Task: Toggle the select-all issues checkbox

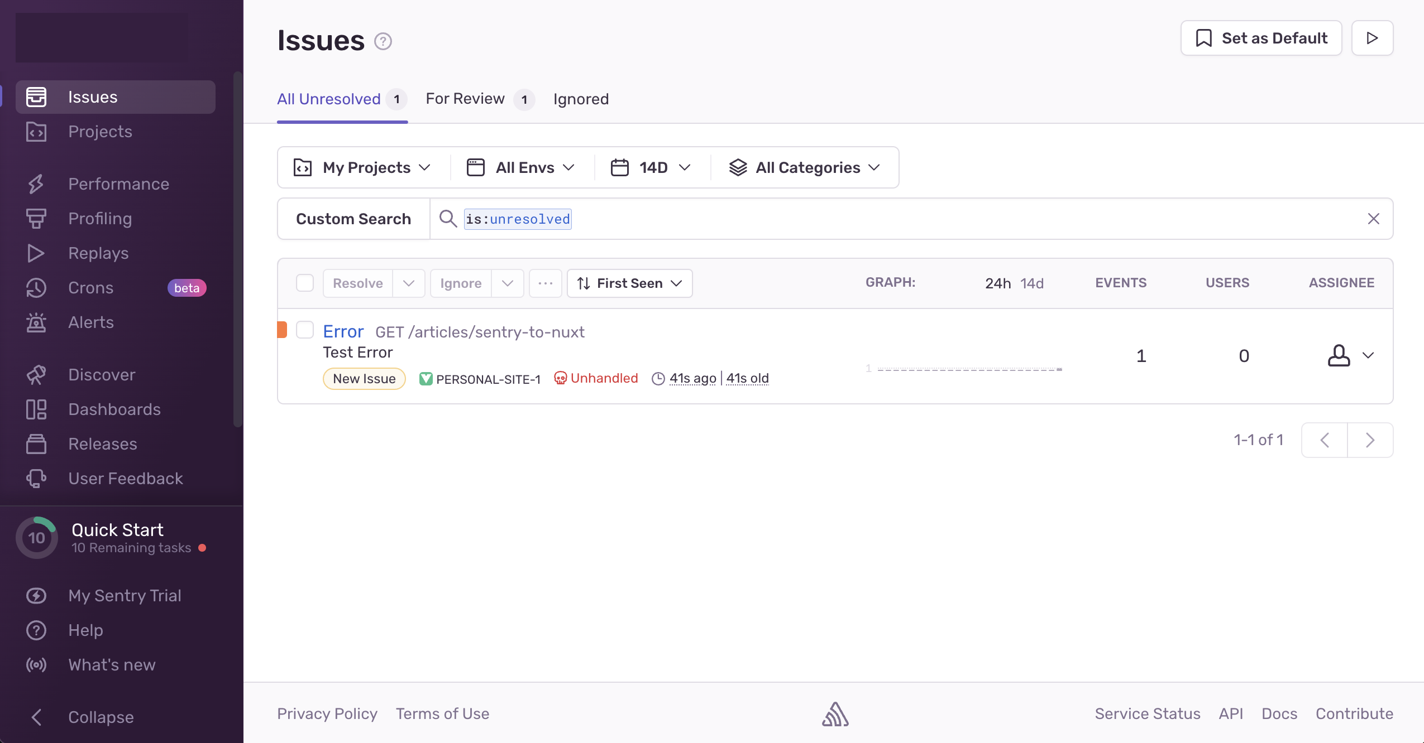Action: [x=305, y=283]
